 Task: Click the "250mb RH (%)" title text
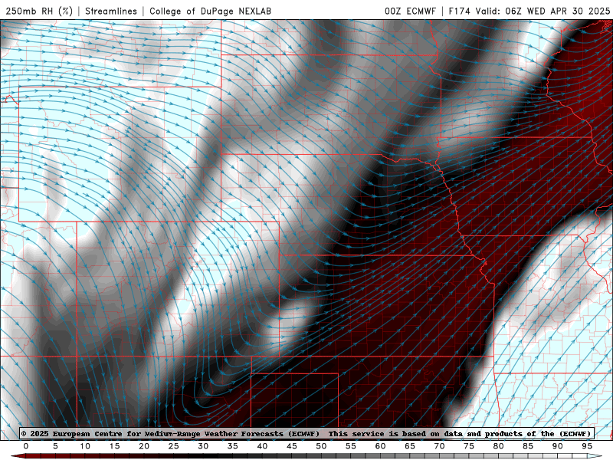coord(39,11)
